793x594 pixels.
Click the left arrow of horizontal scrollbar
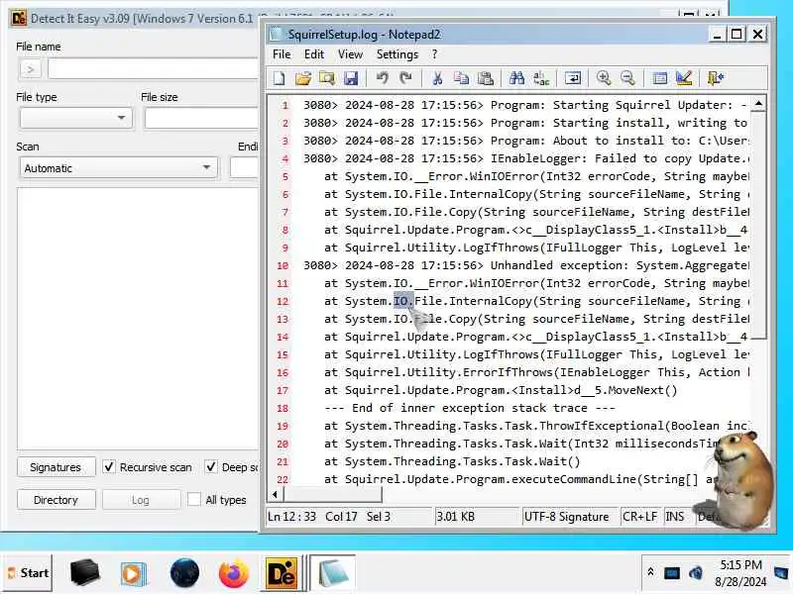pos(275,494)
